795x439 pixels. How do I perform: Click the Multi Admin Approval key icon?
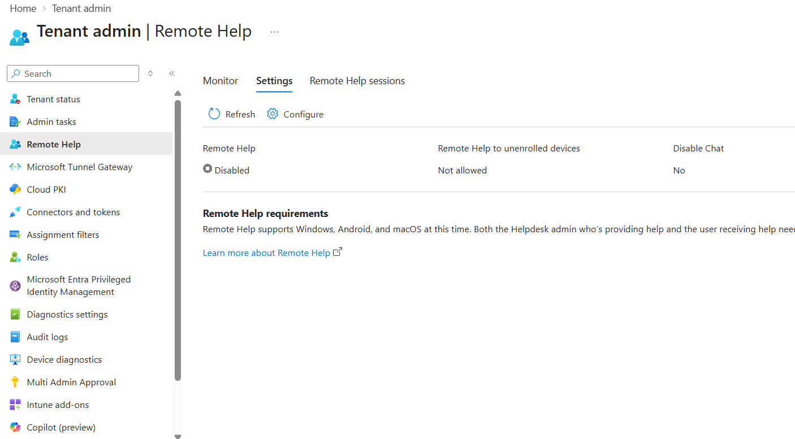pos(15,382)
